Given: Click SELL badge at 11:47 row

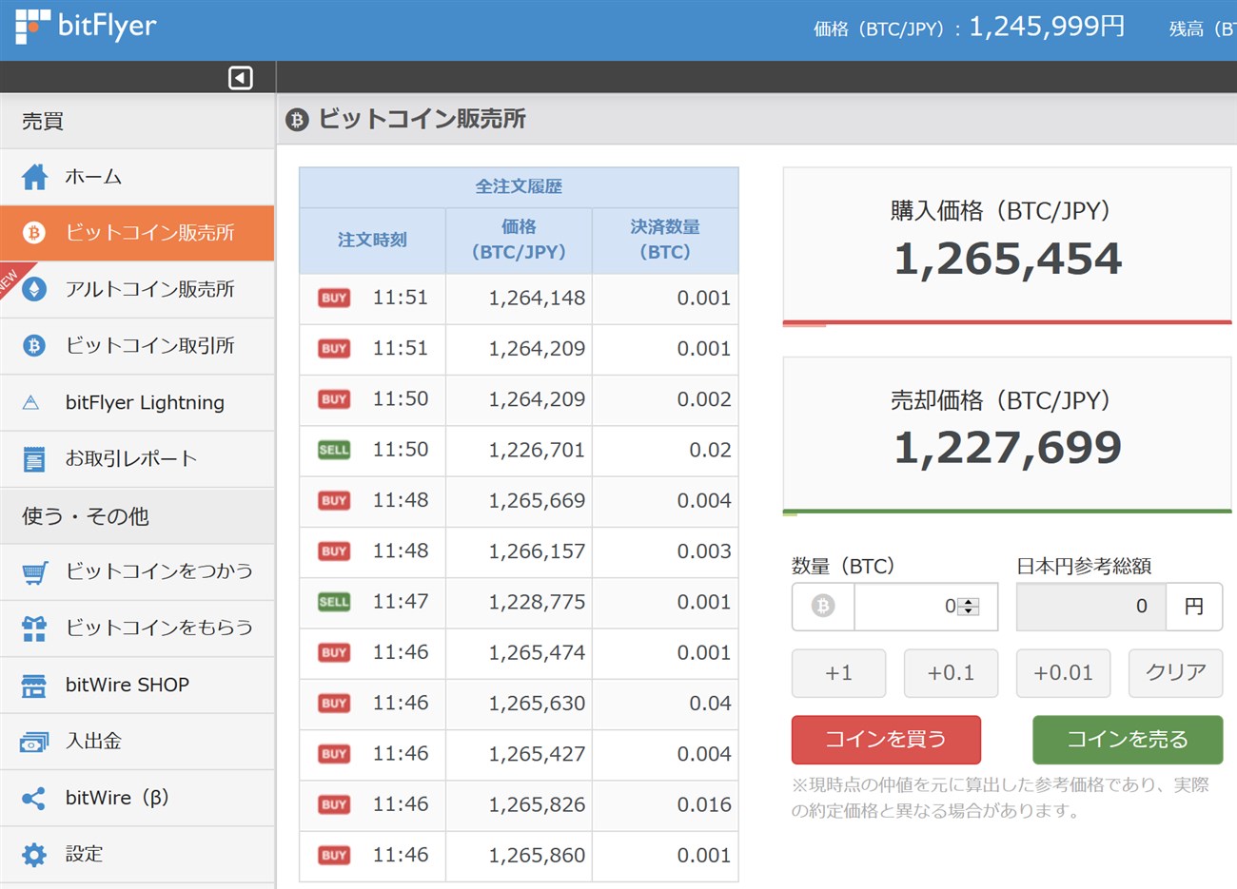Looking at the screenshot, I should click(334, 602).
